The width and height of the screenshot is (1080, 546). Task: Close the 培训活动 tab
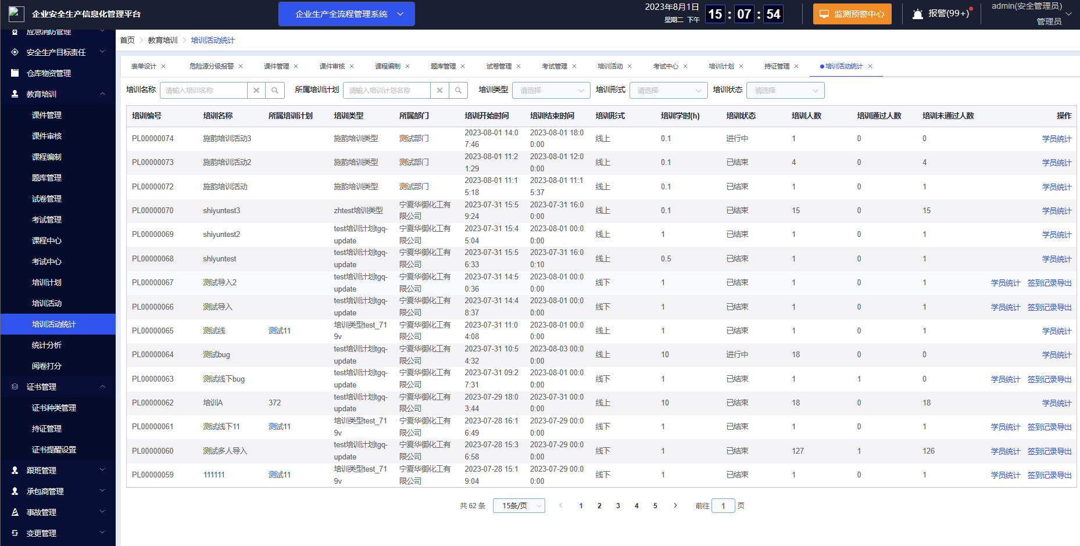pos(630,66)
